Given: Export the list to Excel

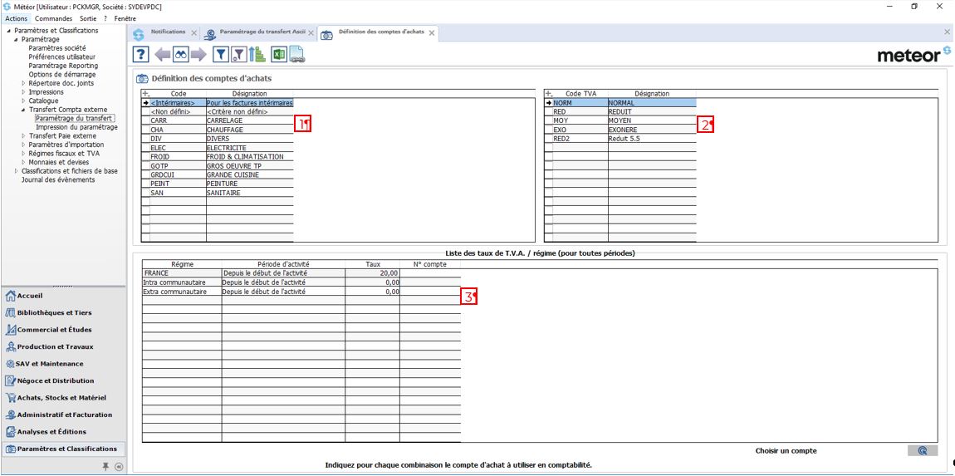Looking at the screenshot, I should [279, 55].
